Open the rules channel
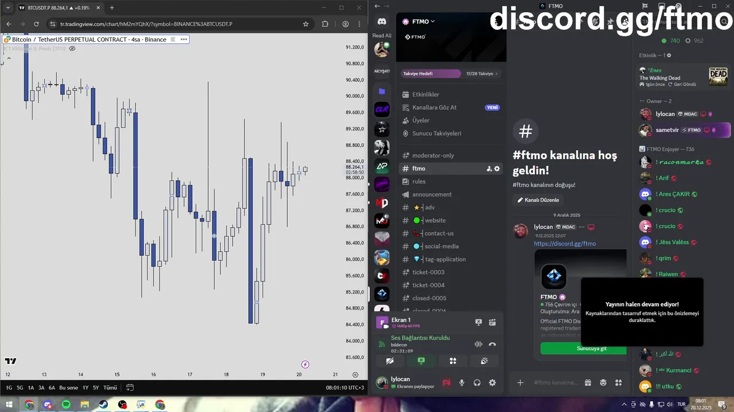 click(x=451, y=181)
